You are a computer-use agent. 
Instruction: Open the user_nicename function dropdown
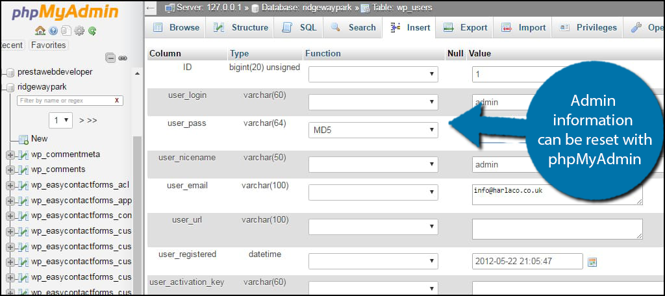[x=373, y=164]
